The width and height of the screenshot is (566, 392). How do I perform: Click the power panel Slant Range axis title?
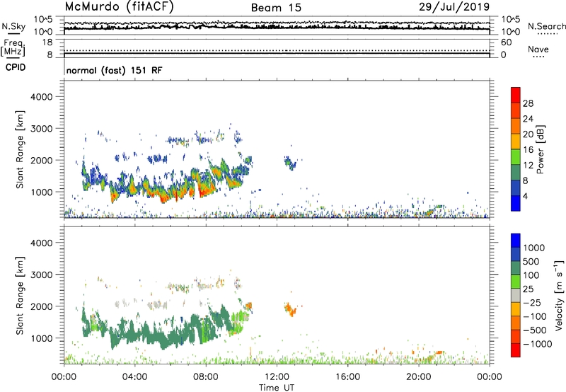[20, 149]
